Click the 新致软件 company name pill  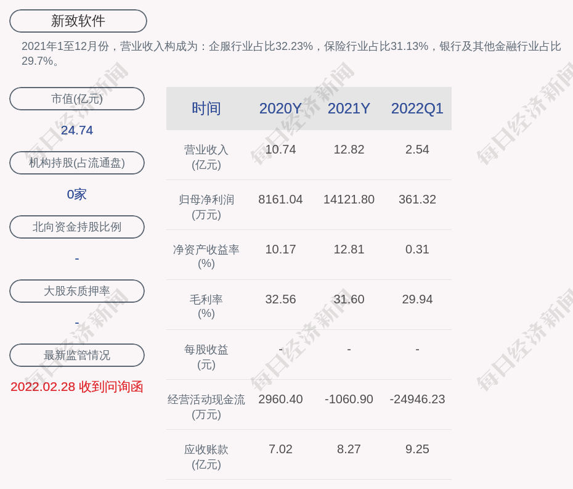point(78,21)
